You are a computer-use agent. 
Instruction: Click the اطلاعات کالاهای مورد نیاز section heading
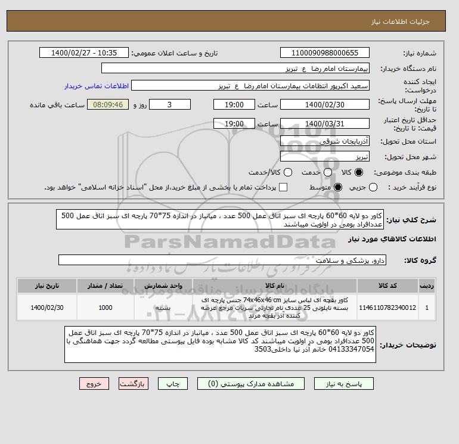click(392, 239)
